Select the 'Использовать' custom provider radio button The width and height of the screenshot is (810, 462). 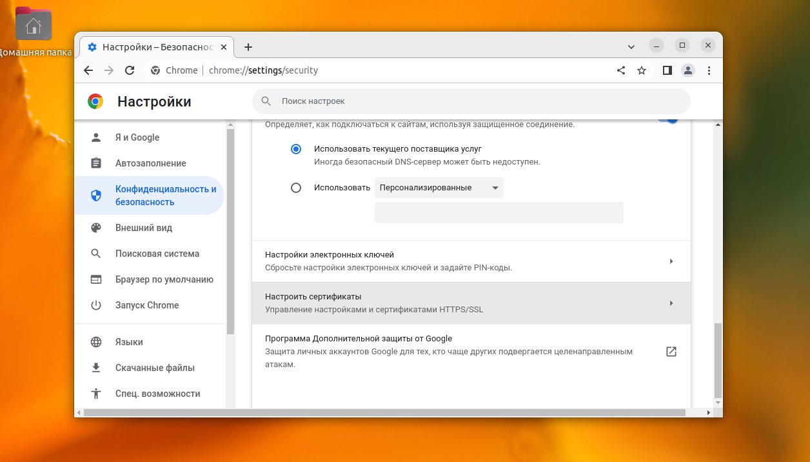(296, 188)
